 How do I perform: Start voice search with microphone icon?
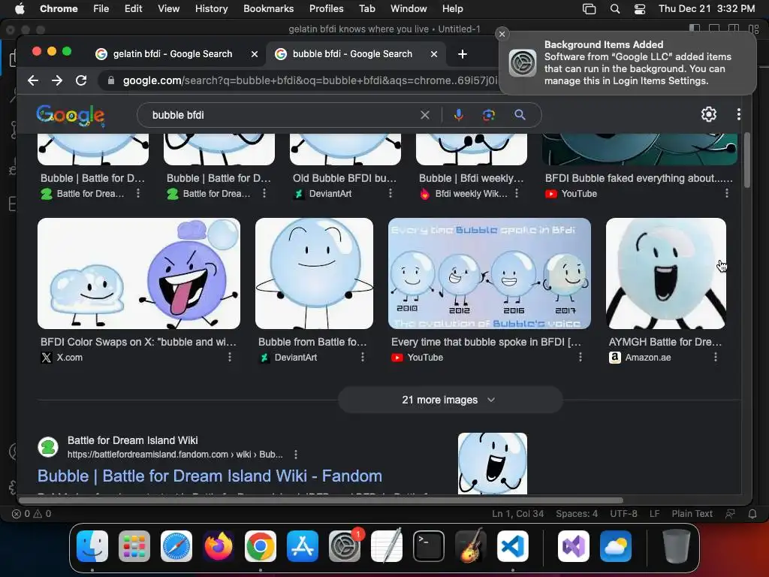tap(459, 115)
